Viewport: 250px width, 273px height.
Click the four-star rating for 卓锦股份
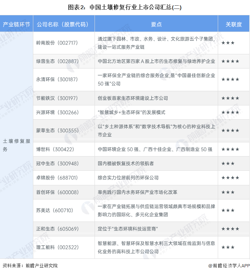tap(230, 178)
